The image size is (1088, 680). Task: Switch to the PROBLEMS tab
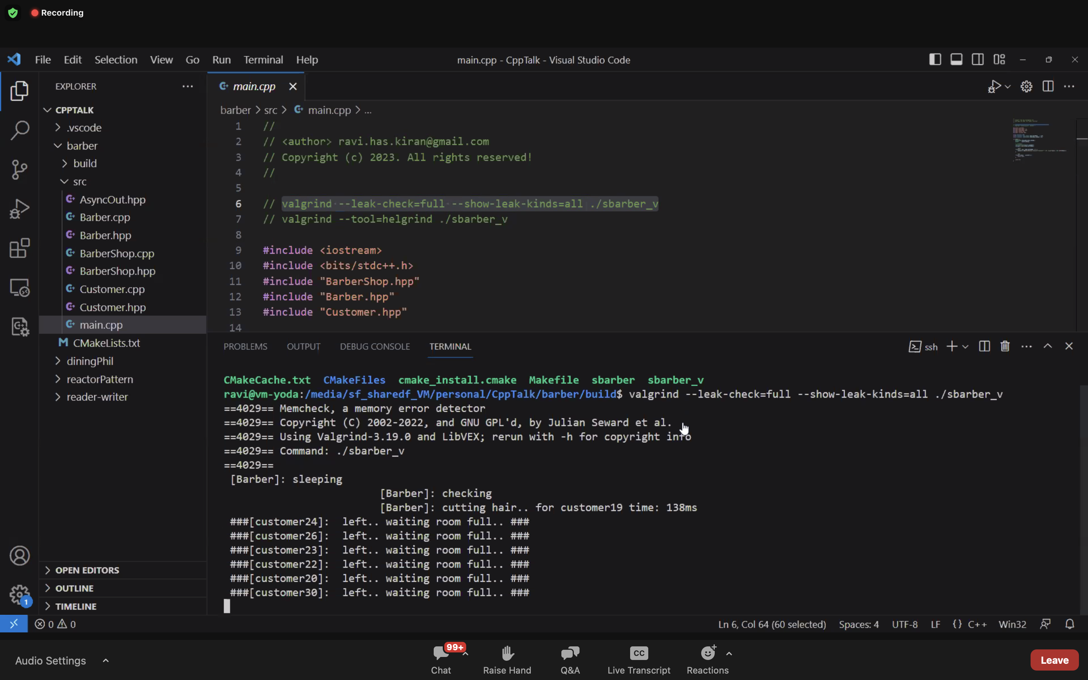point(245,346)
